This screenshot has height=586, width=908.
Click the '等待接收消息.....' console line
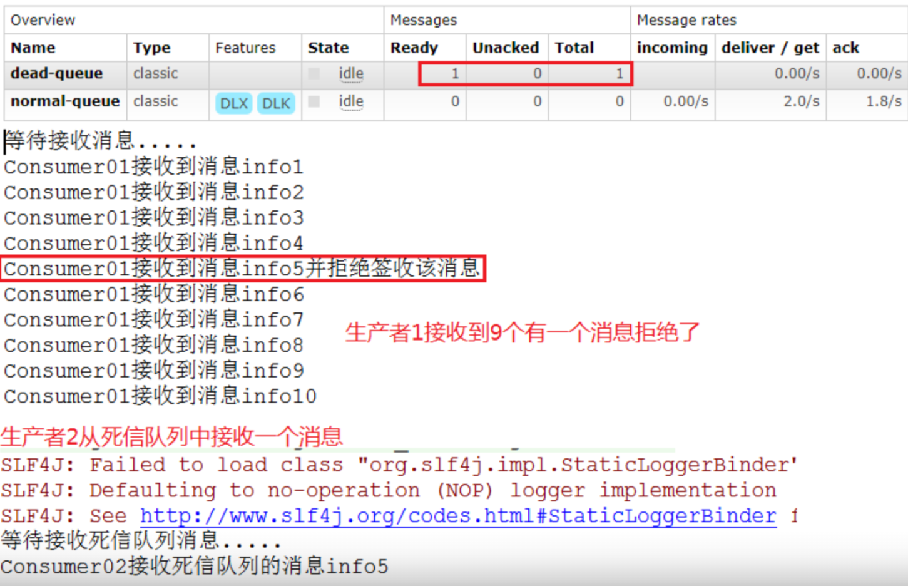tap(100, 141)
